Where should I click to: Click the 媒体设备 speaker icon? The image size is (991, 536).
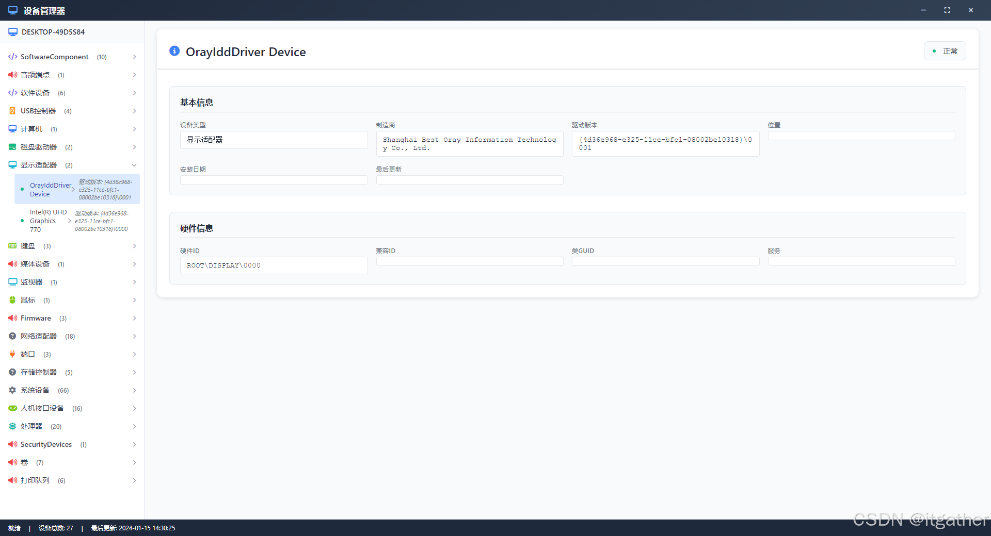pyautogui.click(x=12, y=264)
